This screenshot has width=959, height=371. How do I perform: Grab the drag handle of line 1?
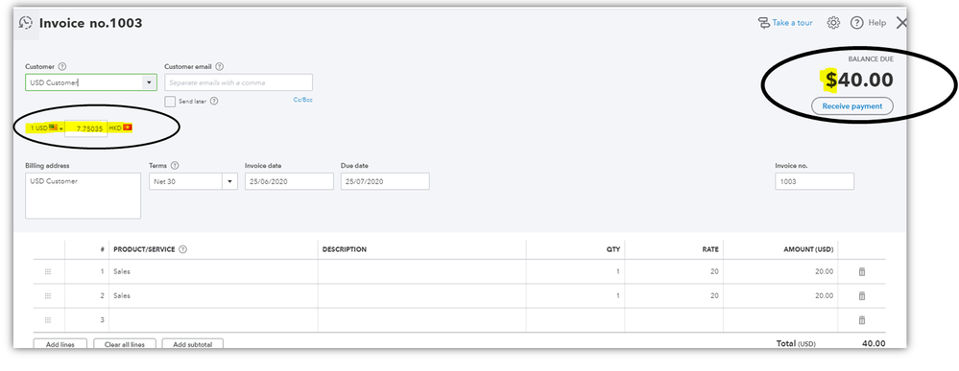point(48,272)
